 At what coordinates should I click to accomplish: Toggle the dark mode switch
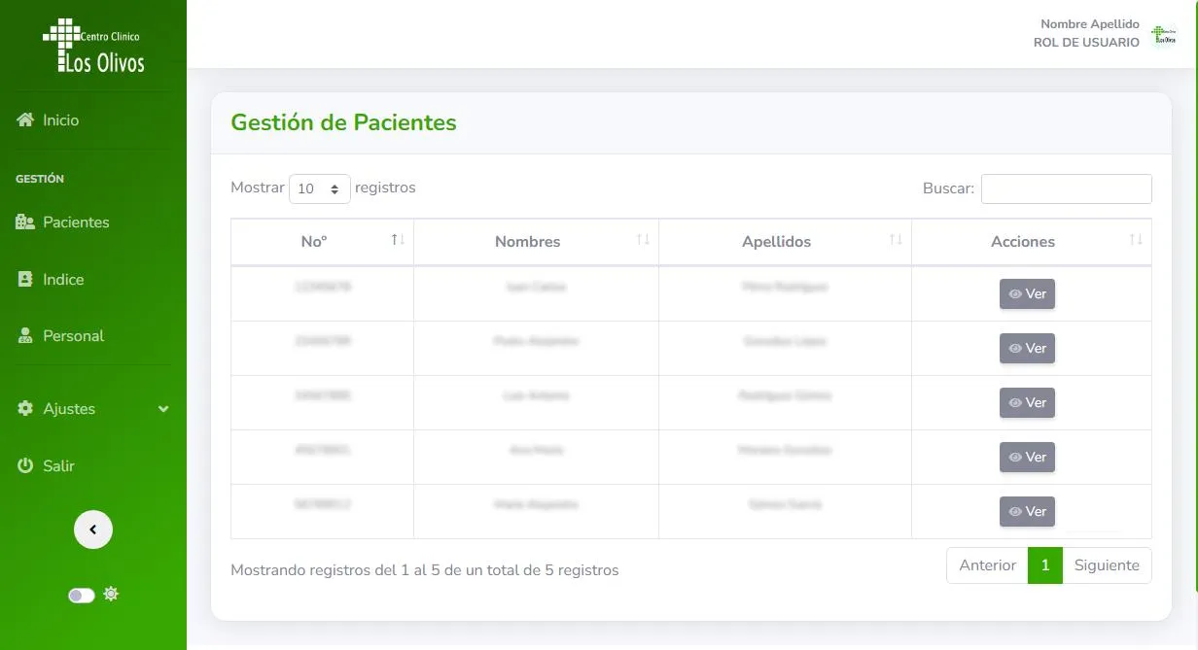(82, 595)
